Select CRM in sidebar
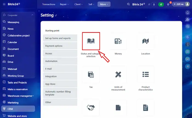192x118 pixels. pyautogui.click(x=18, y=109)
